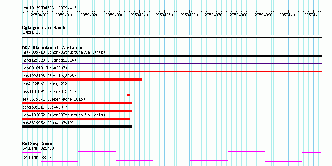Open variant nsv4339713 gnomAD label
Image resolution: width=332 pixels, height=166 pixels.
point(64,52)
